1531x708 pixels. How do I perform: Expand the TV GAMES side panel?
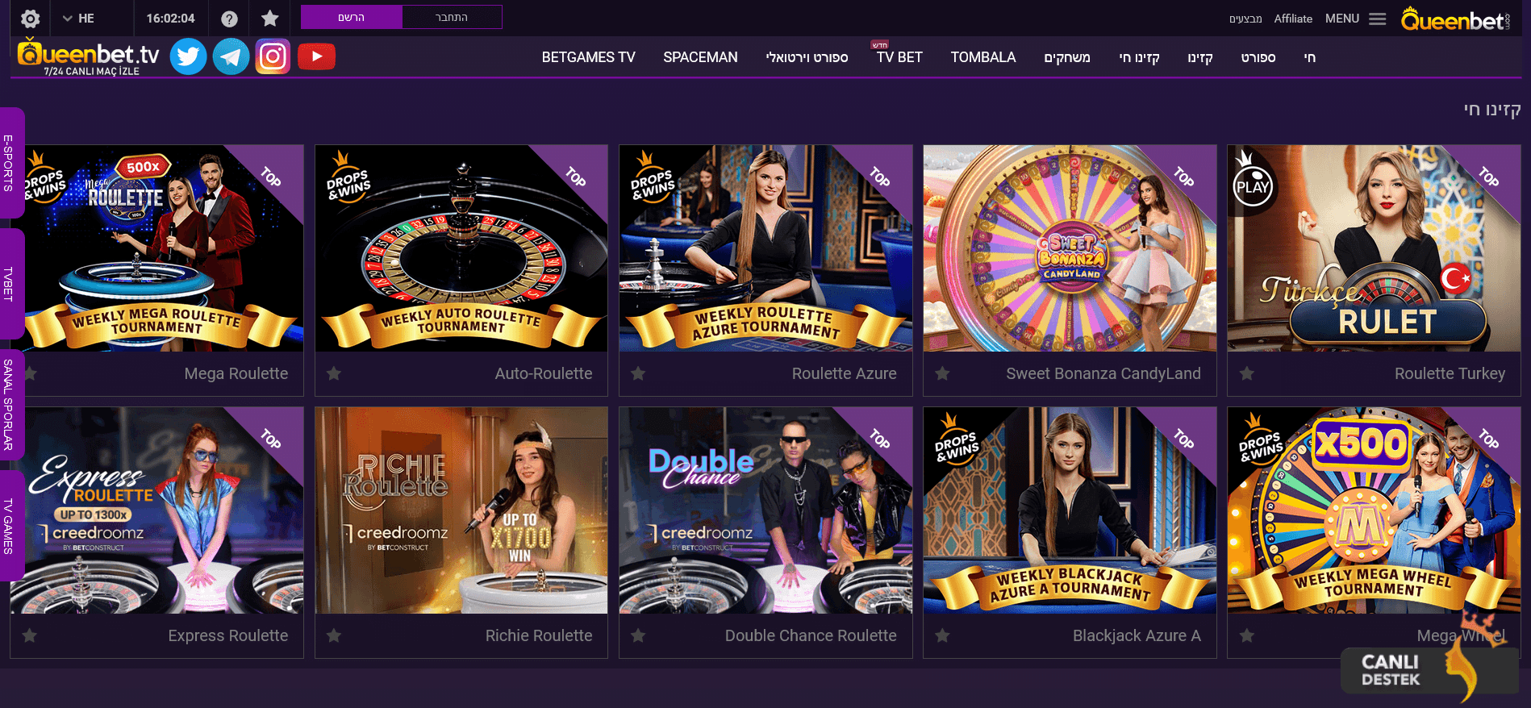(10, 526)
